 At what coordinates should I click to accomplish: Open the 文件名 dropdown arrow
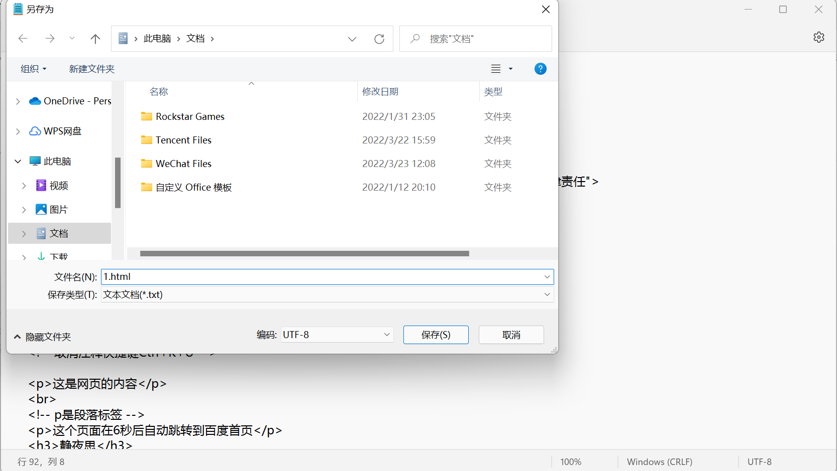pyautogui.click(x=547, y=277)
